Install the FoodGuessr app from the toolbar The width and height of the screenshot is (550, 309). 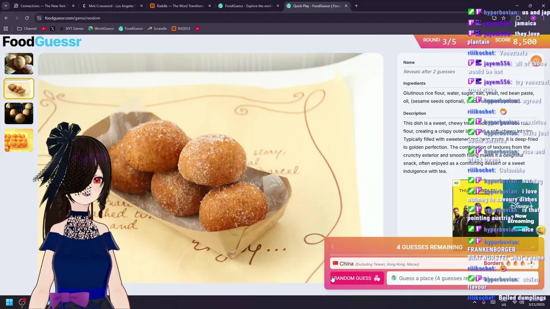[x=494, y=18]
